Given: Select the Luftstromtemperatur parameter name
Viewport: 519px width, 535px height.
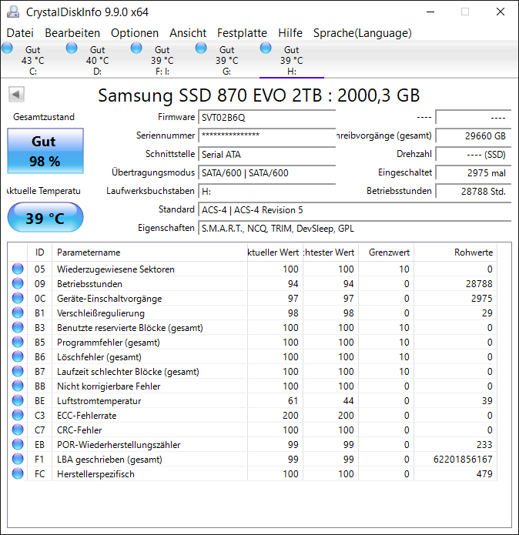Looking at the screenshot, I should coord(99,401).
